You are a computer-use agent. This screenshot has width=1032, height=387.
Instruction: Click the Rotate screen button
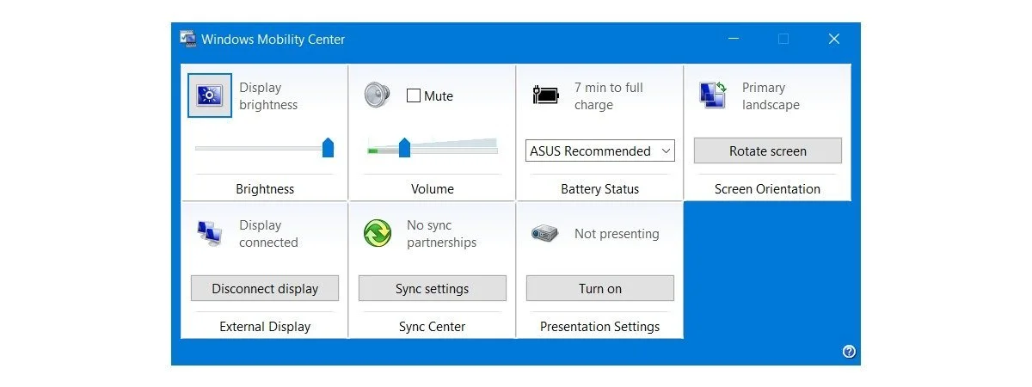pos(768,150)
